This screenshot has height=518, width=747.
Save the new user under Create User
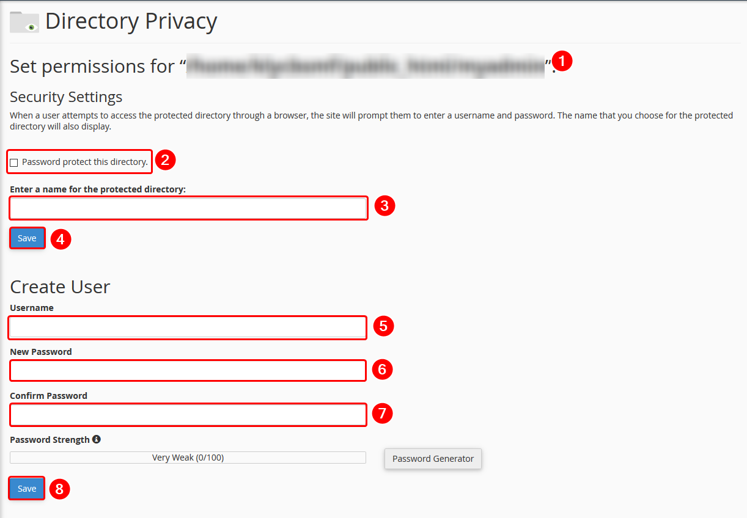point(27,489)
